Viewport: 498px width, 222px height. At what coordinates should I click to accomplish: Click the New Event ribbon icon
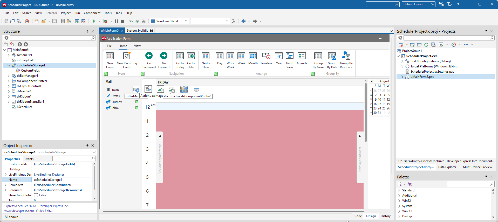pyautogui.click(x=110, y=56)
